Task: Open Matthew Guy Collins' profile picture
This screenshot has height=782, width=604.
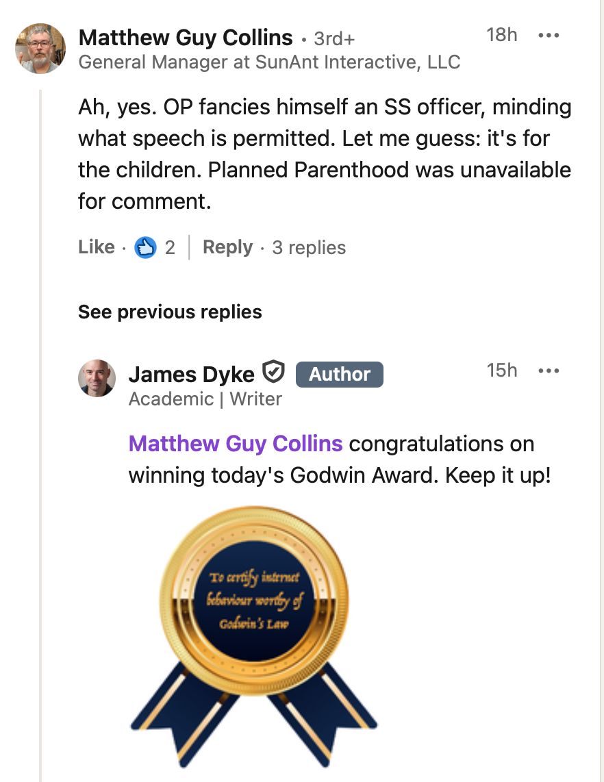Action: click(x=40, y=48)
